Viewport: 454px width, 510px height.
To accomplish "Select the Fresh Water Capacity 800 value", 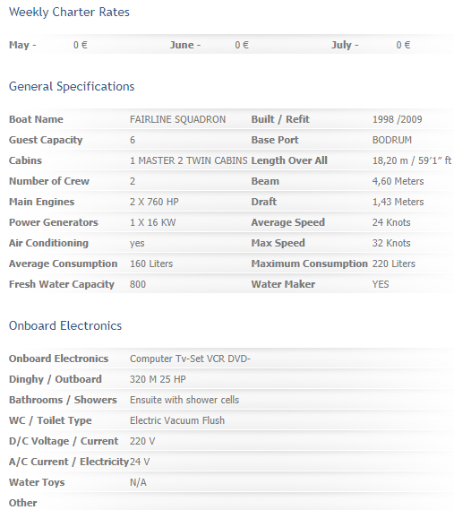I will click(x=138, y=284).
